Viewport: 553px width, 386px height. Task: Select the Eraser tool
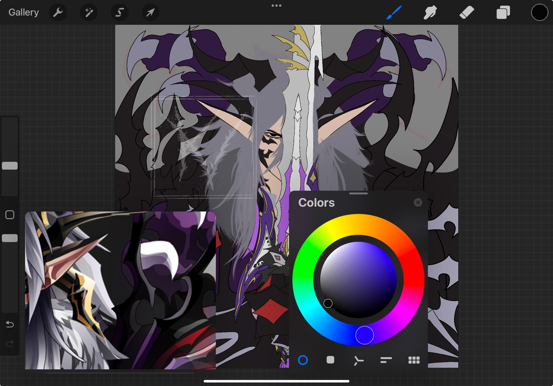click(467, 12)
